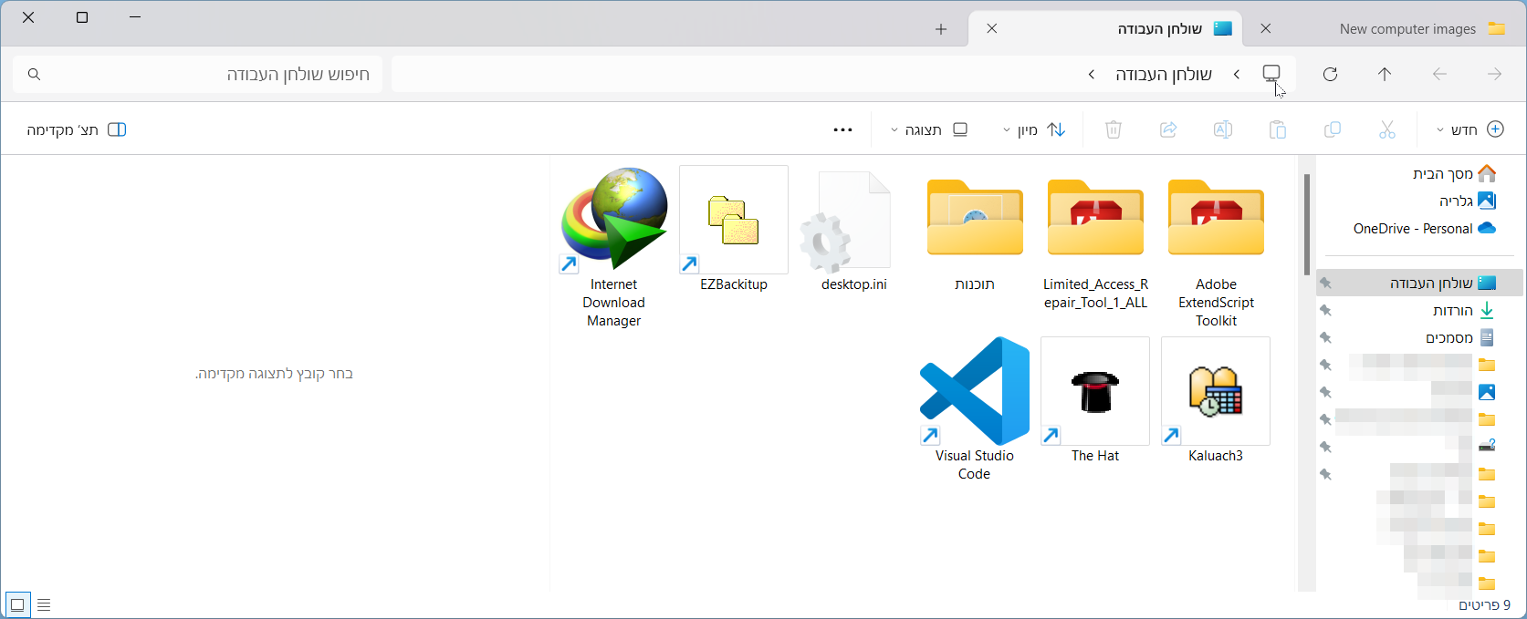Open the Internet Download Manager shortcut

614,248
